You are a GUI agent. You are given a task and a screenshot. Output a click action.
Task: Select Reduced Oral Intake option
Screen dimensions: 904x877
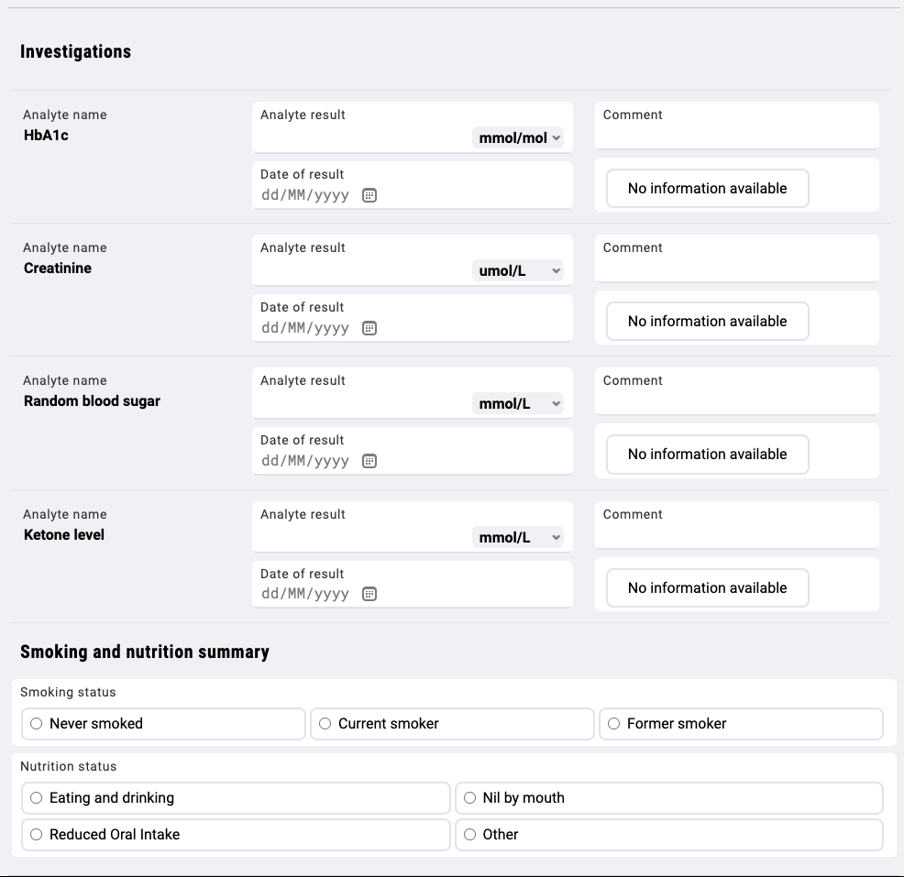point(36,834)
